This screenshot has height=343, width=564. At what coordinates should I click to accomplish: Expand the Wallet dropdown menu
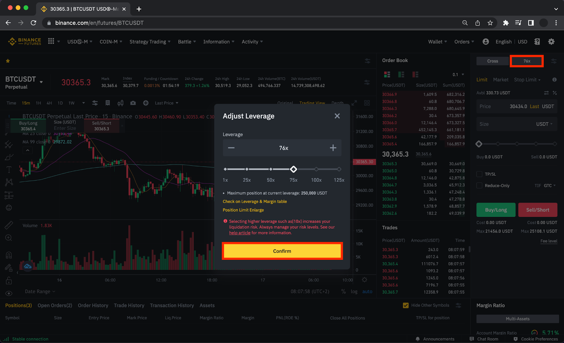437,42
